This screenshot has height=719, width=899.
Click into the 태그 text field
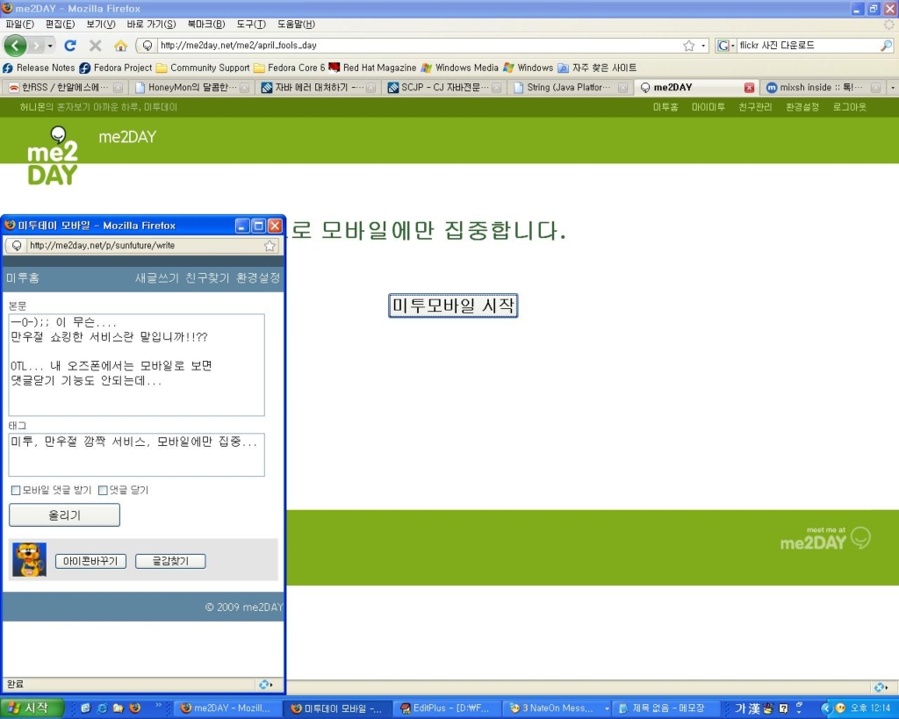pos(136,455)
